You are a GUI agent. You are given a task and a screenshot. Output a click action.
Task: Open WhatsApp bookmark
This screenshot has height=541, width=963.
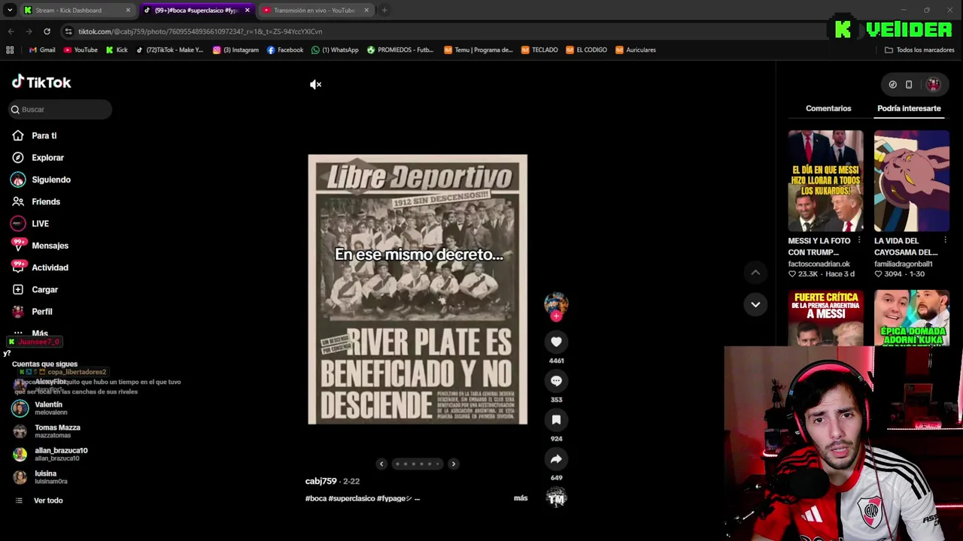pos(335,50)
